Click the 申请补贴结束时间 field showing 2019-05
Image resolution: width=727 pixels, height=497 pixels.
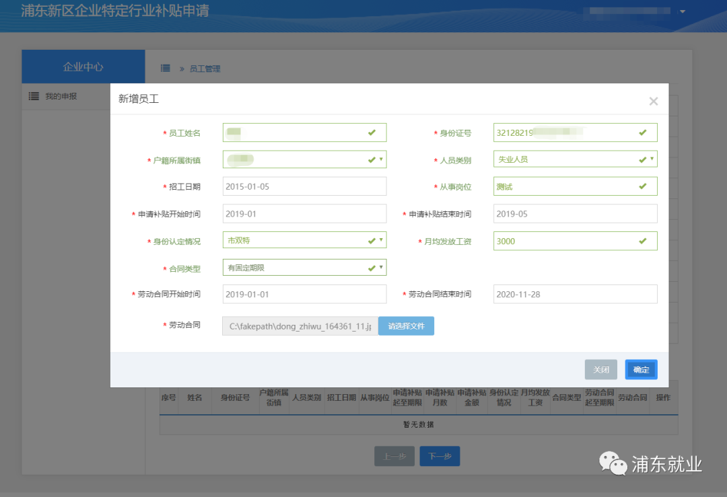click(576, 214)
